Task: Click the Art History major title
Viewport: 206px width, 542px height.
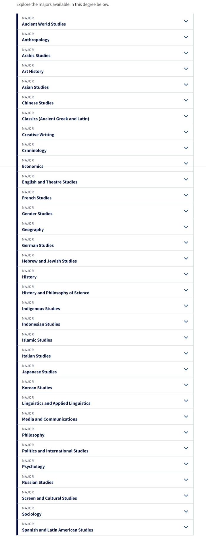Action: tap(33, 71)
